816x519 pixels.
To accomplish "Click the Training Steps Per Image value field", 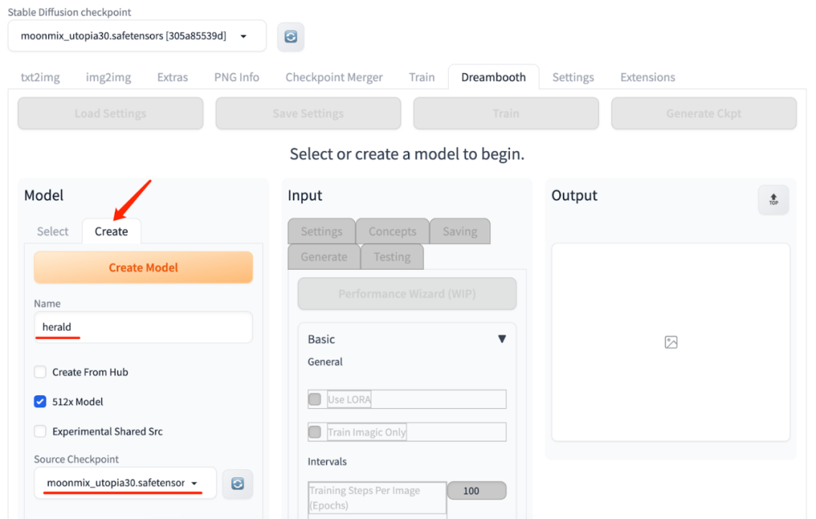I will (x=476, y=490).
